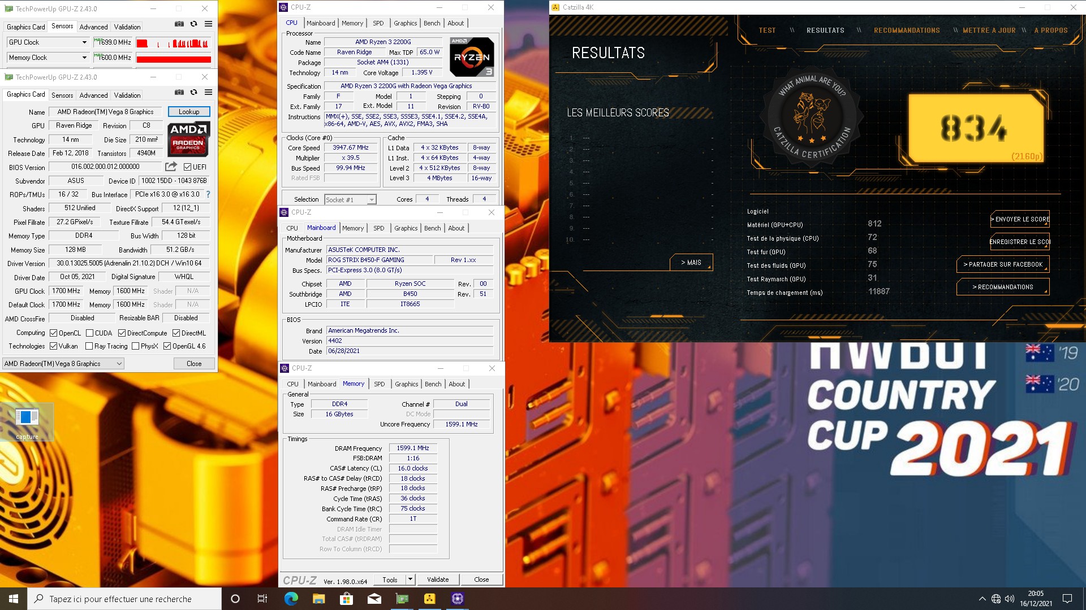Toggle the CUDA checkbox

[89, 333]
